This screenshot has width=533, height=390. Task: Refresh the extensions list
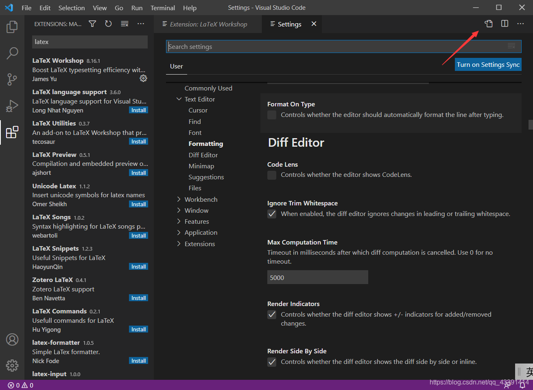108,24
